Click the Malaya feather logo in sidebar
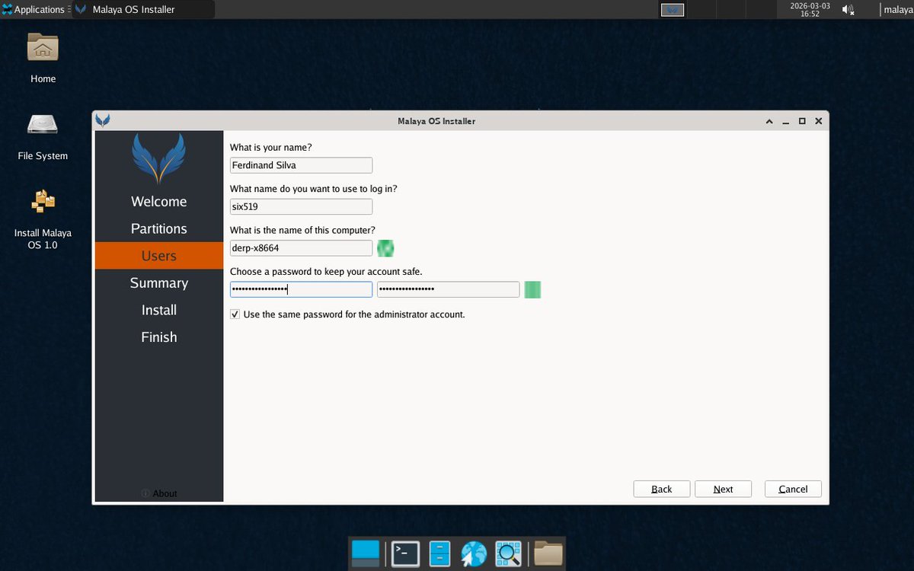This screenshot has height=571, width=914. (158, 158)
